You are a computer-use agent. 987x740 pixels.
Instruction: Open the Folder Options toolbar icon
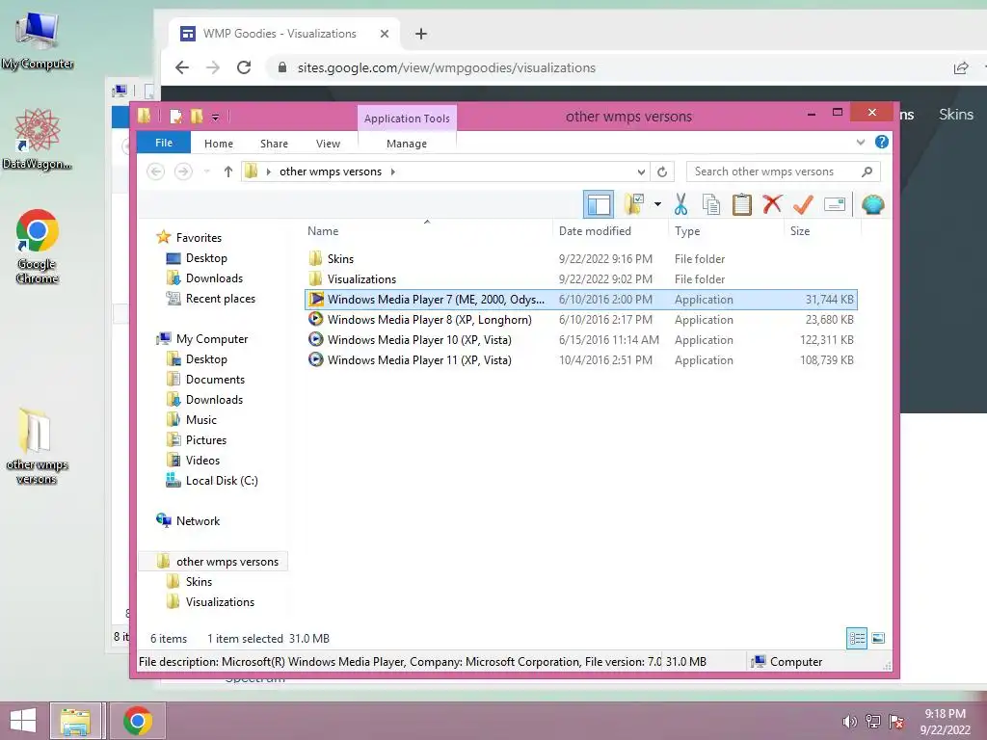pos(634,204)
